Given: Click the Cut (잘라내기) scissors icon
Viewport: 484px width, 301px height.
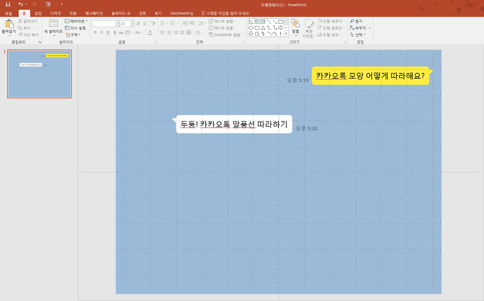Looking at the screenshot, I should point(21,21).
